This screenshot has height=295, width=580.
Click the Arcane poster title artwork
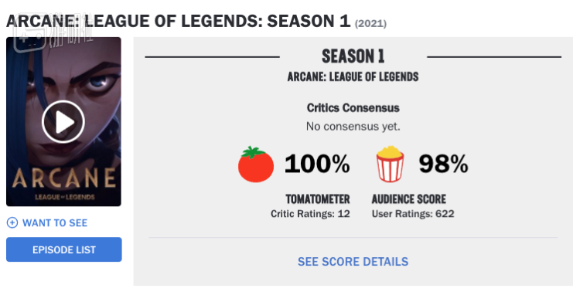coord(63,183)
